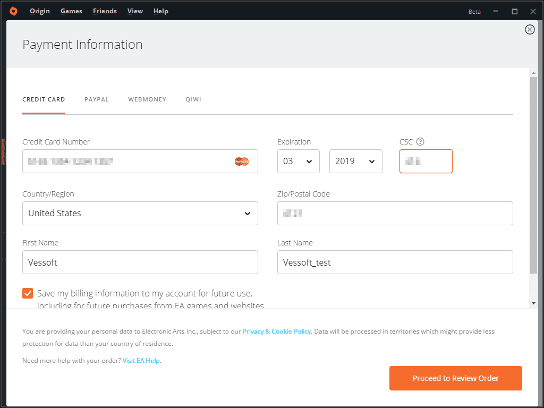
Task: Click the Origin logo icon
Action: point(13,11)
